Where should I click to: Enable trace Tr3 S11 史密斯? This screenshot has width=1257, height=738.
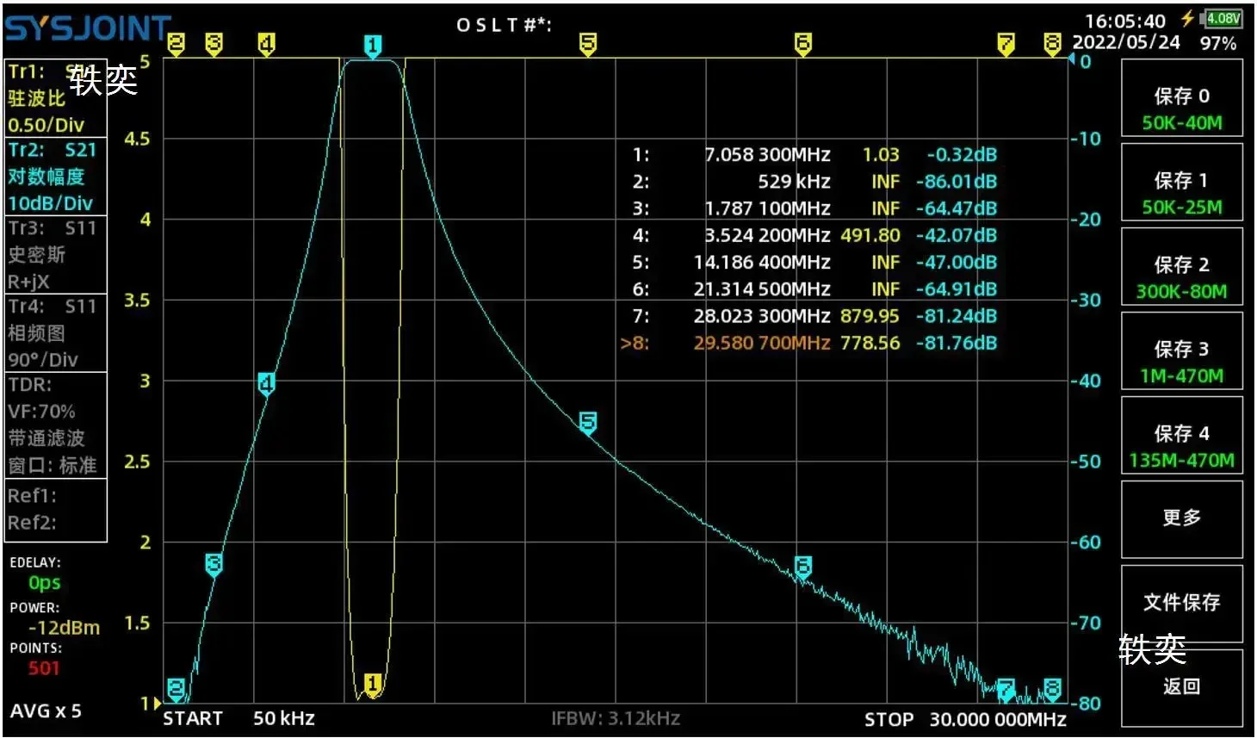56,255
